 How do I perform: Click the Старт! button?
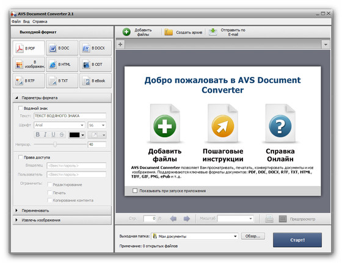[297, 240]
